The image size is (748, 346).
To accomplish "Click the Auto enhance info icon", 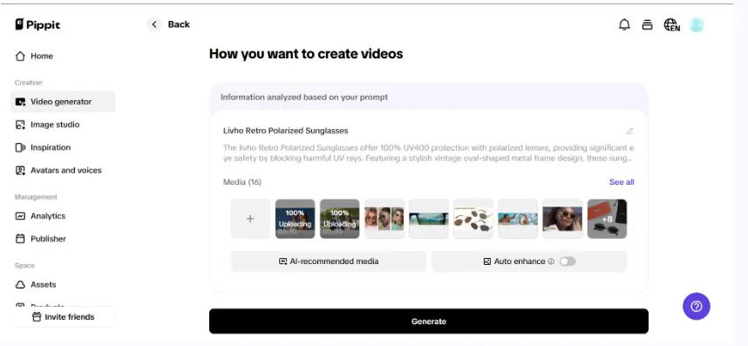I will 551,261.
